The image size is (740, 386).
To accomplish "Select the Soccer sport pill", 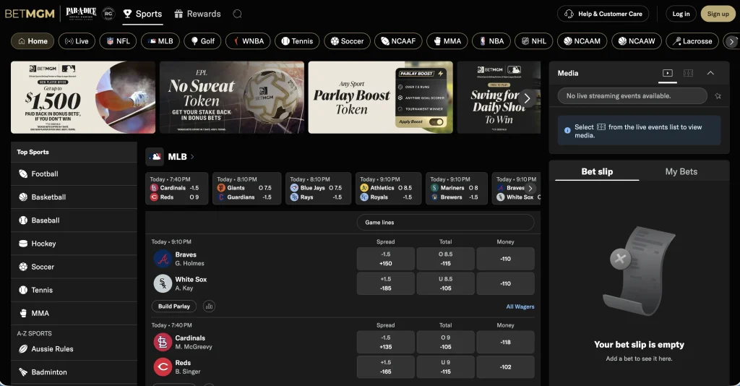I will pos(347,41).
